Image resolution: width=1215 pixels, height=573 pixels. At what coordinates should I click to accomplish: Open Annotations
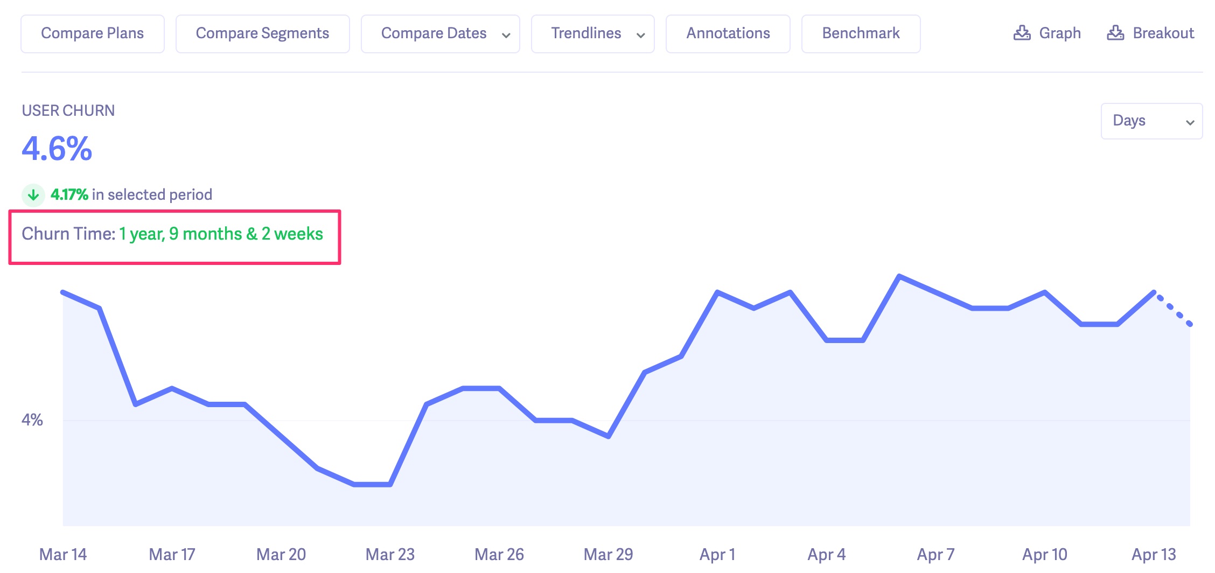pos(728,34)
